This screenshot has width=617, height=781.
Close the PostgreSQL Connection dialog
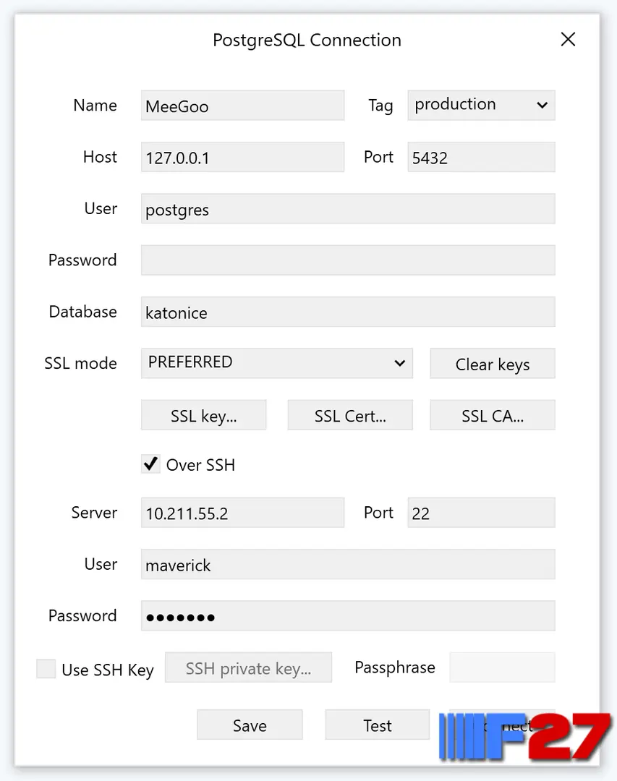(568, 39)
